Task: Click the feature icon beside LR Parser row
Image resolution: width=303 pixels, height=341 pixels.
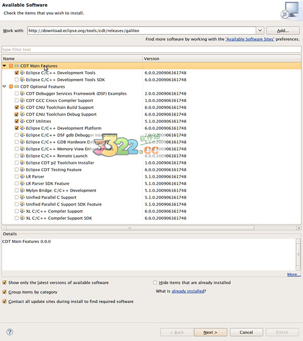Action: tap(22, 176)
